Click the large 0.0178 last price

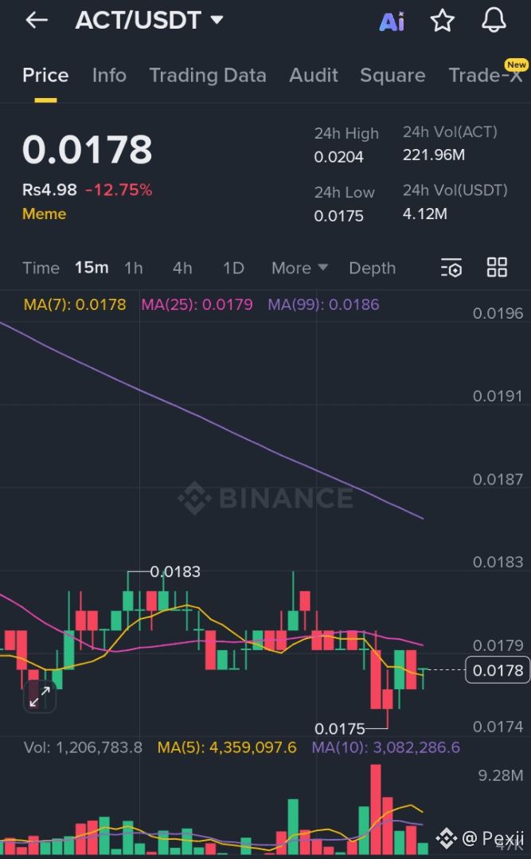pos(87,150)
